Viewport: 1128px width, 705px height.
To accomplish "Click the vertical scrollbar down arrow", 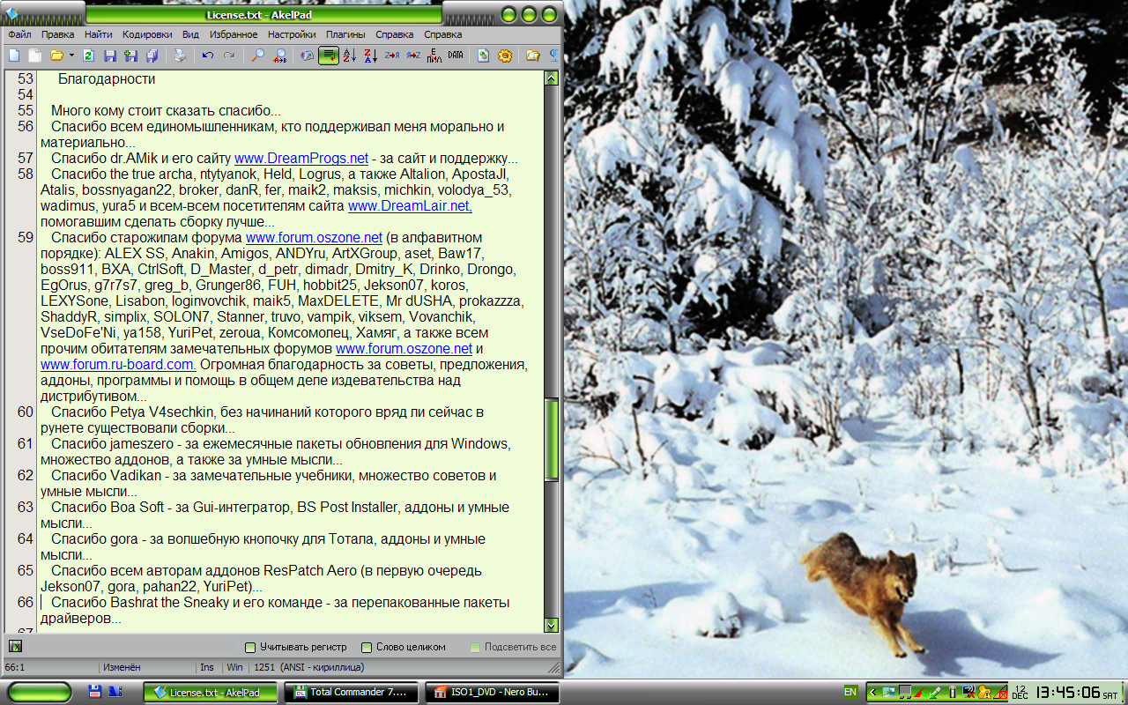I will [552, 625].
